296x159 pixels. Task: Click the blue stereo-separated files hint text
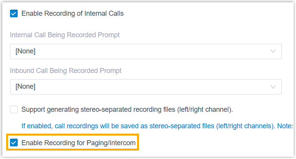pyautogui.click(x=146, y=126)
